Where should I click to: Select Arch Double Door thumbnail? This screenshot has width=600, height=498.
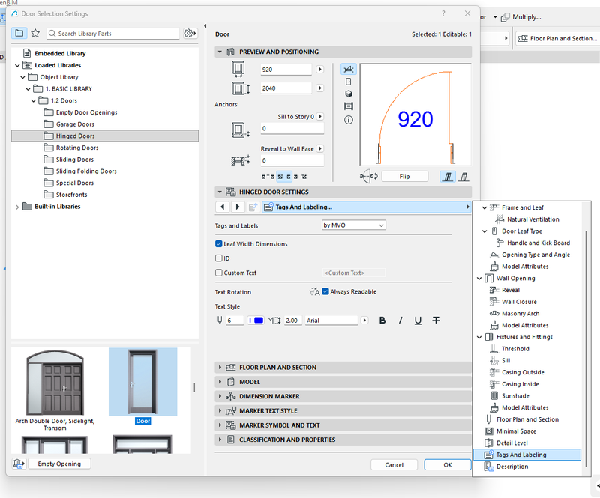(55, 383)
